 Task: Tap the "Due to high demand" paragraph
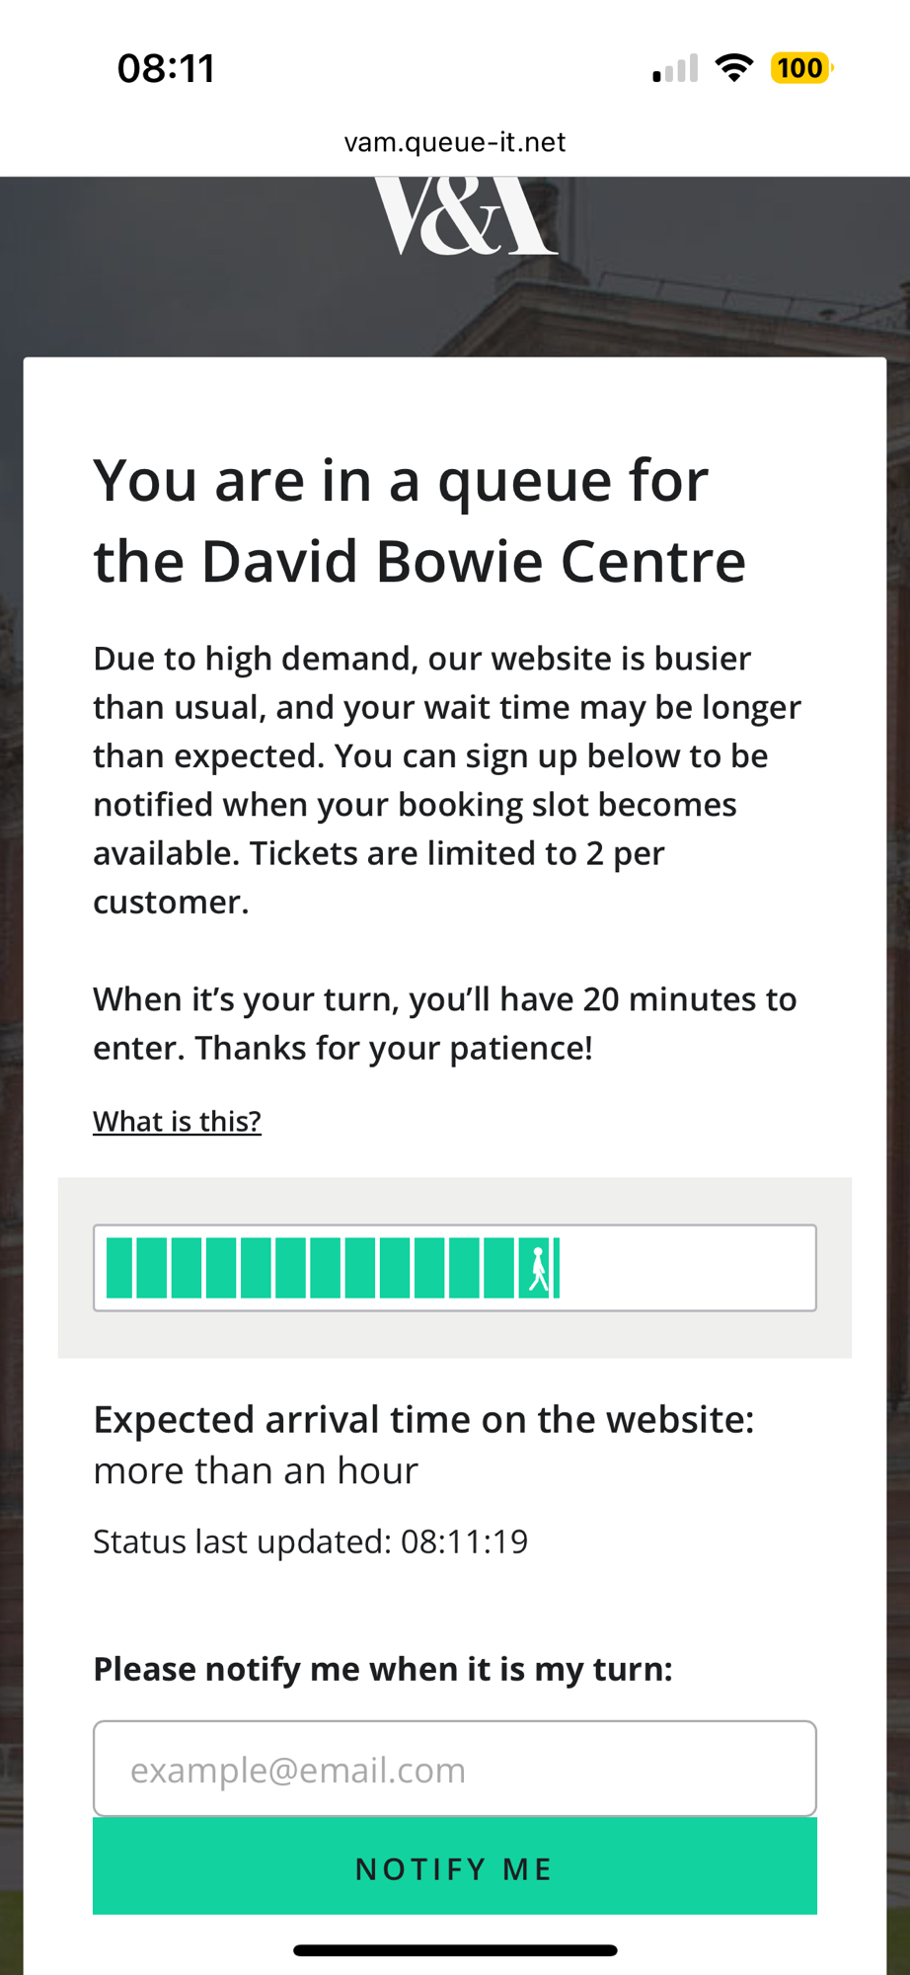447,780
